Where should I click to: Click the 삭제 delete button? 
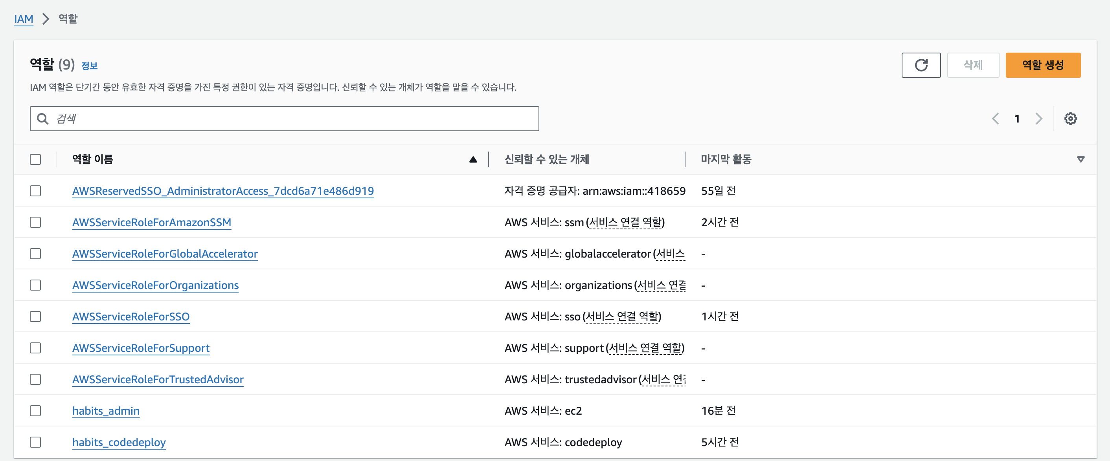[x=972, y=65]
